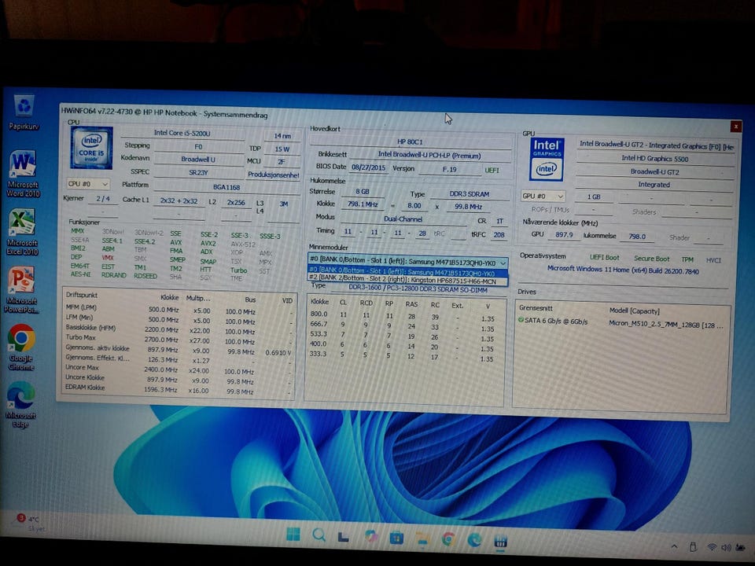
Task: Click the green status icon beside SATA 6 Gb/s
Action: tap(521, 320)
